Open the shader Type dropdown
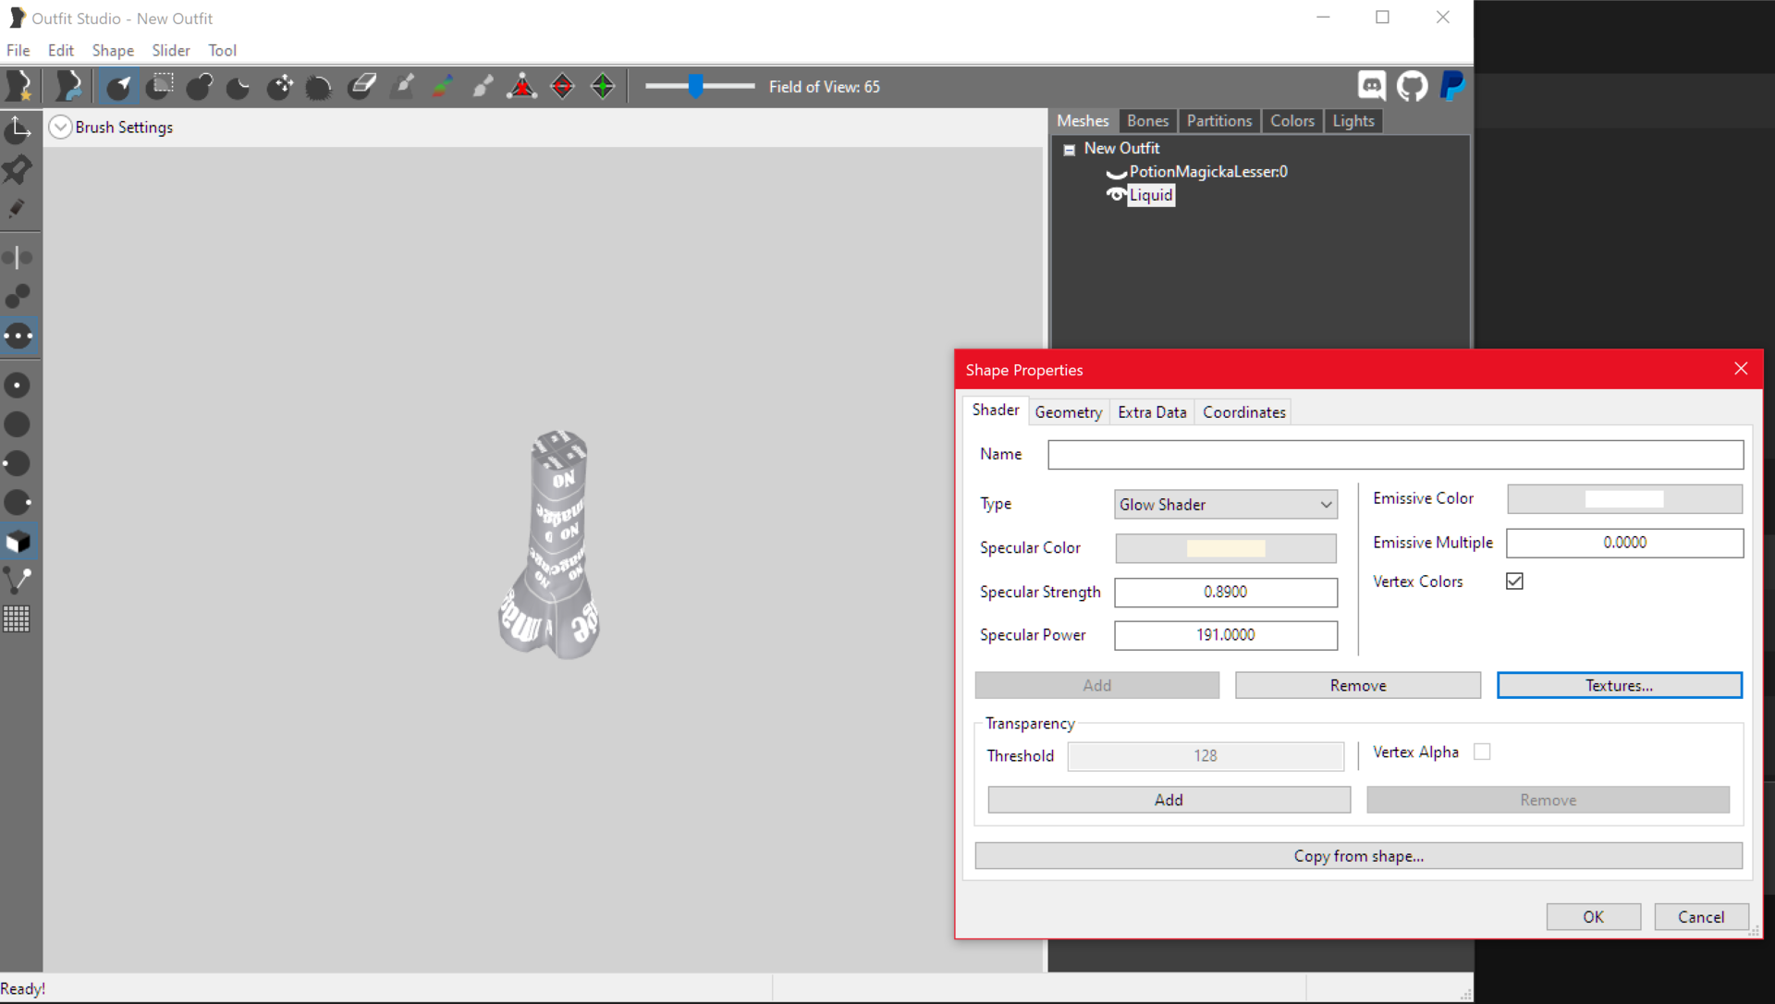Image resolution: width=1775 pixels, height=1004 pixels. coord(1226,505)
